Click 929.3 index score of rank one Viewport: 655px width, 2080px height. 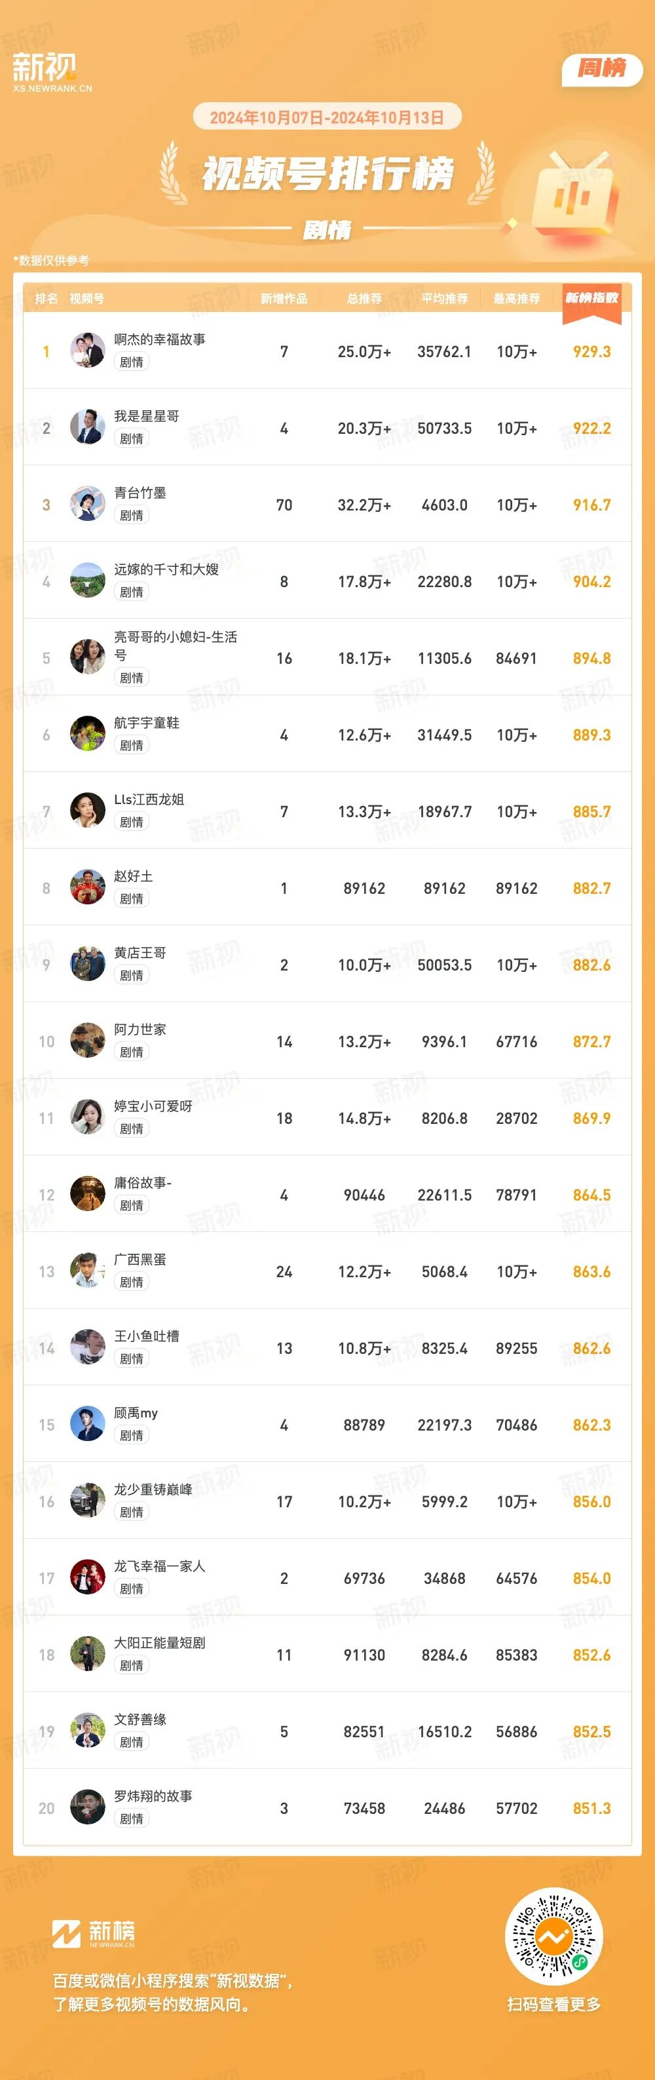[592, 351]
